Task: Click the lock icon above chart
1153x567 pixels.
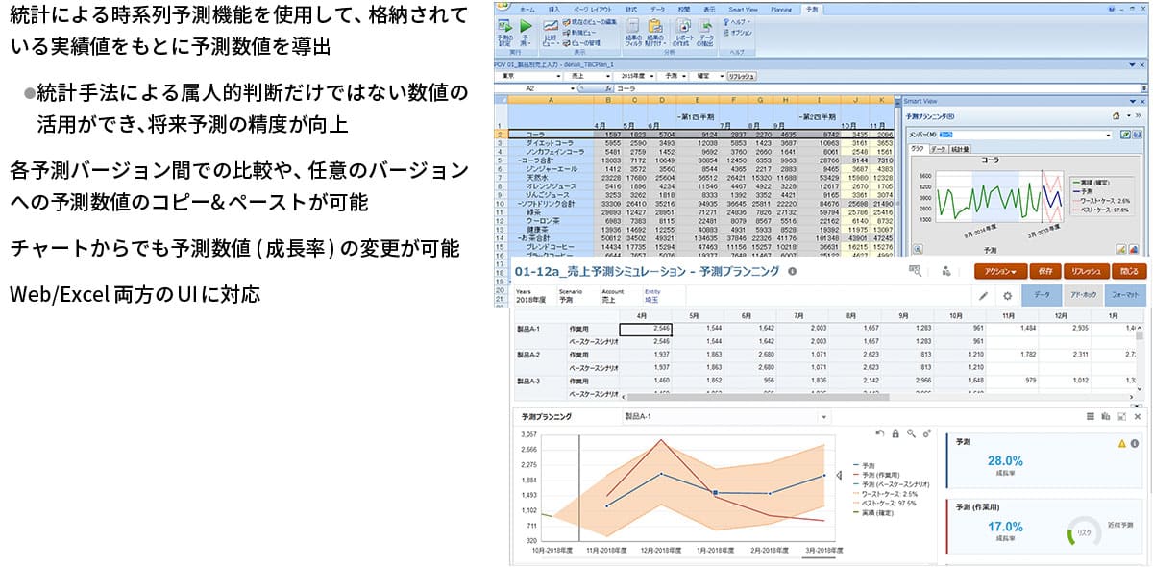Action: (x=895, y=434)
